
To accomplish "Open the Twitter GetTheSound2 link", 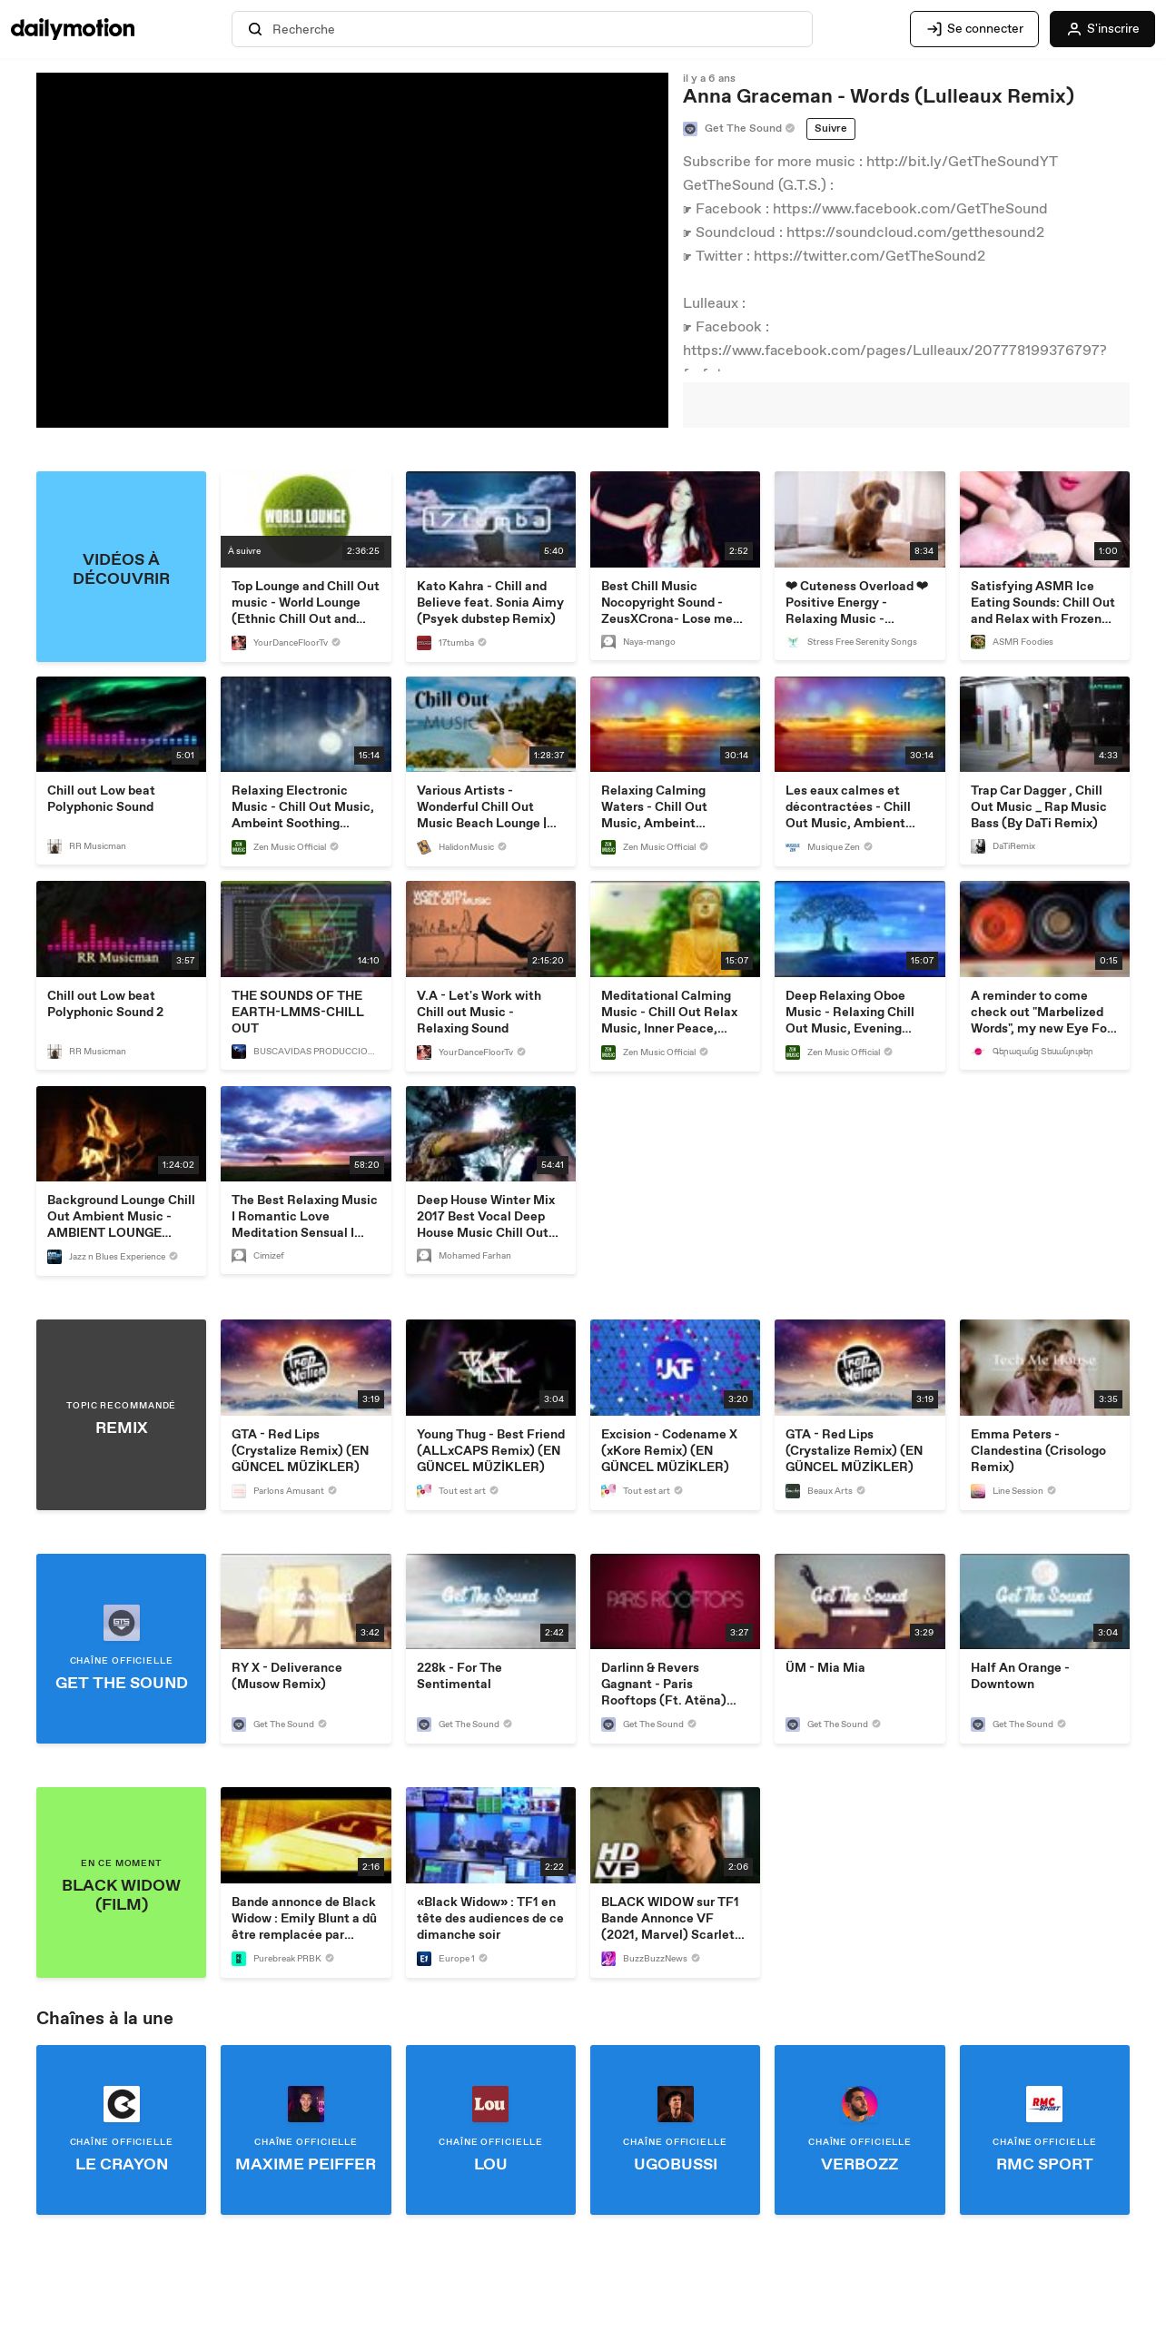I will (x=869, y=256).
